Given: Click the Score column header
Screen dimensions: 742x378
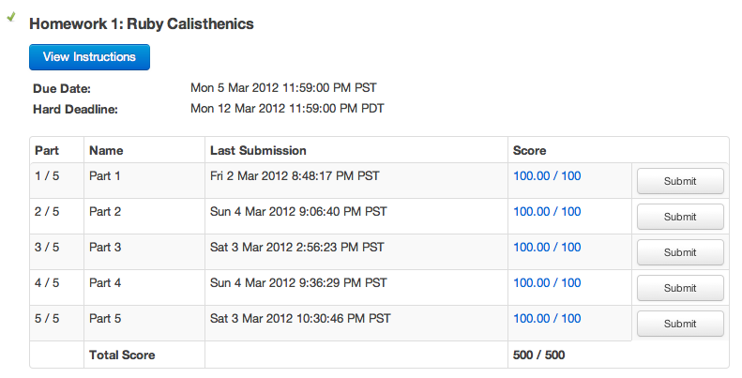Looking at the screenshot, I should click(x=529, y=150).
